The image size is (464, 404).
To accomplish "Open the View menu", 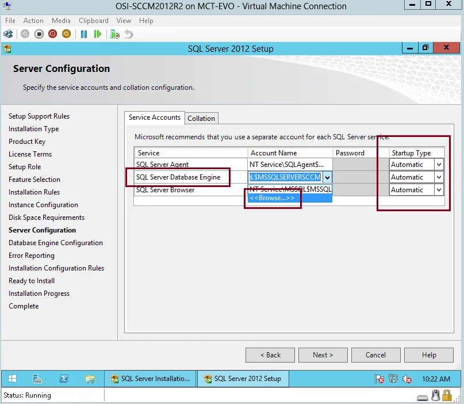I will (124, 21).
